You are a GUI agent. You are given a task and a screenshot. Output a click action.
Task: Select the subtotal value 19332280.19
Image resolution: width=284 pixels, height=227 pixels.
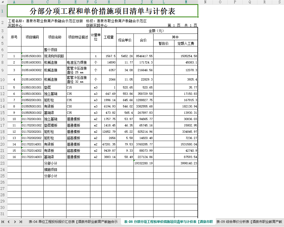[x=143, y=163]
